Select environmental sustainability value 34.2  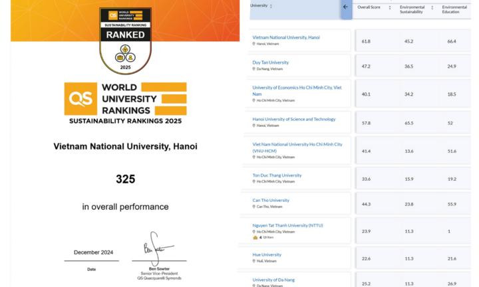pos(408,94)
